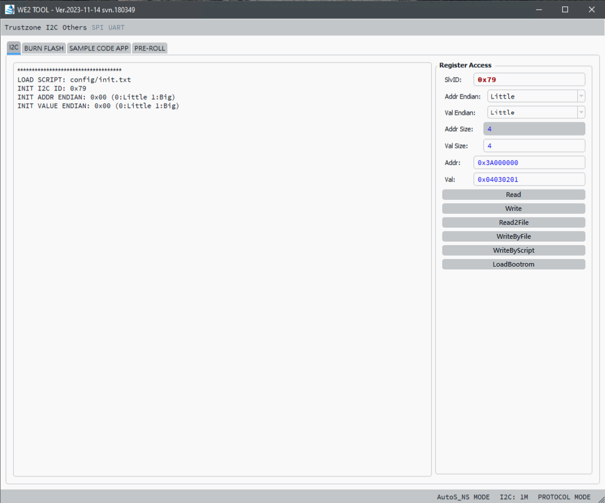This screenshot has height=503, width=605.
Task: Expand the Addr Endian dropdown arrow
Action: point(581,96)
